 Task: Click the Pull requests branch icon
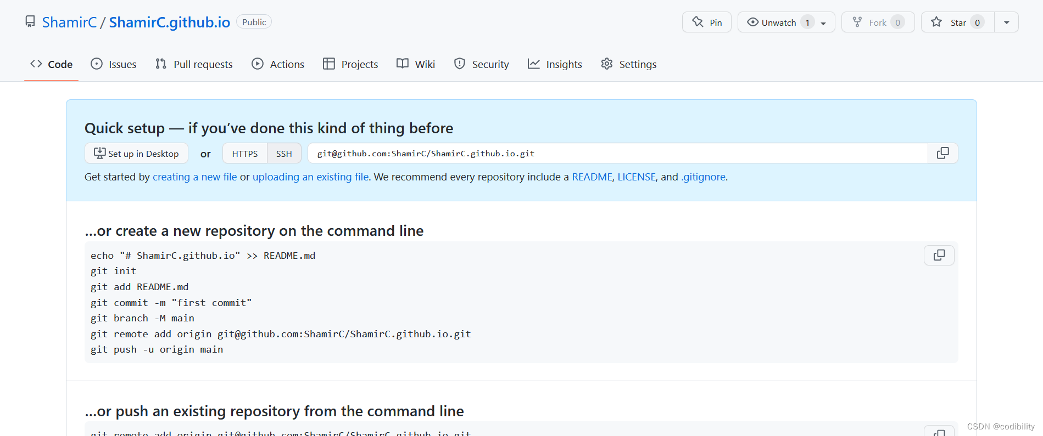[x=161, y=64]
